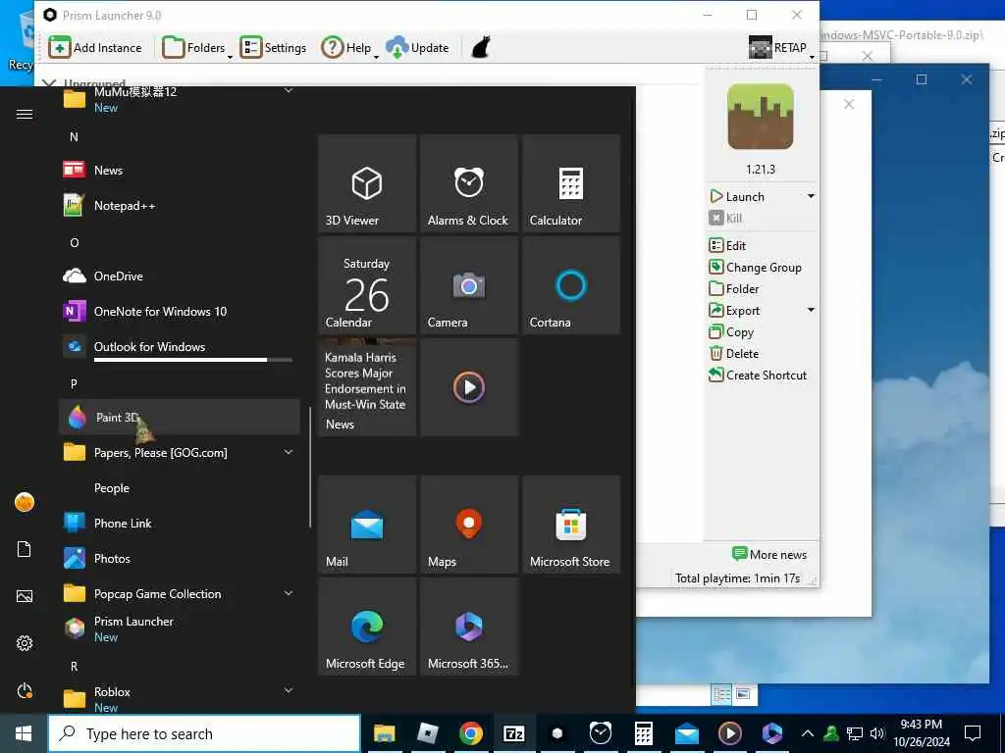Viewport: 1005px width, 753px height.
Task: Open the Calculator tile
Action: pos(571,183)
